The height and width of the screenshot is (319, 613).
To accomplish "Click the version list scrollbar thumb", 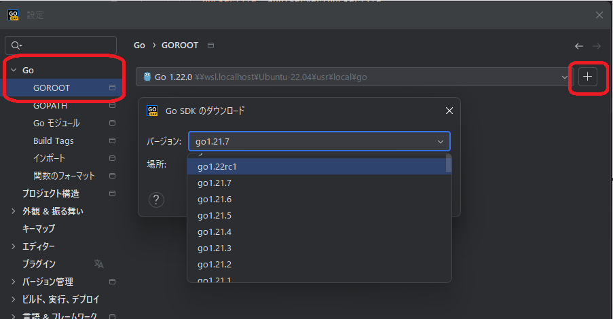I will pyautogui.click(x=449, y=163).
